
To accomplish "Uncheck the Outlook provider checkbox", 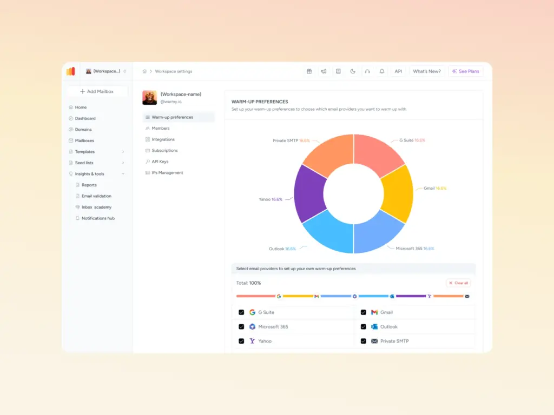I will (x=364, y=327).
